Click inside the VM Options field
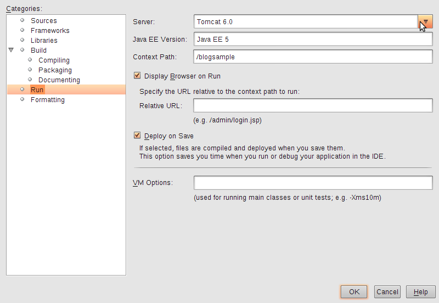439x303 pixels. [x=313, y=183]
